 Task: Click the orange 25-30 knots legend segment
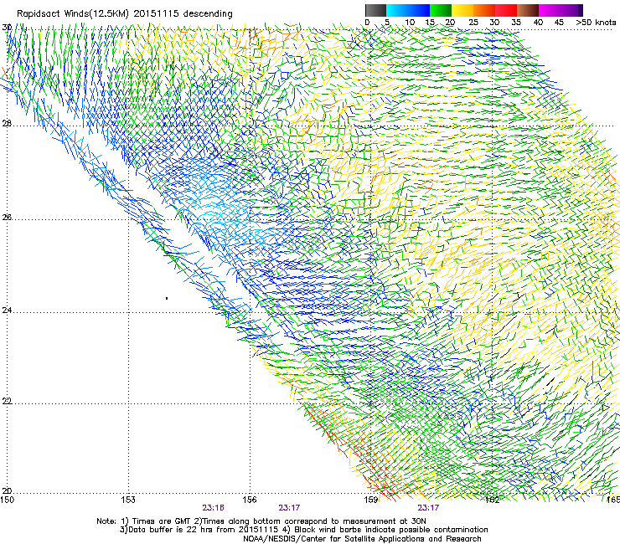tap(484, 10)
